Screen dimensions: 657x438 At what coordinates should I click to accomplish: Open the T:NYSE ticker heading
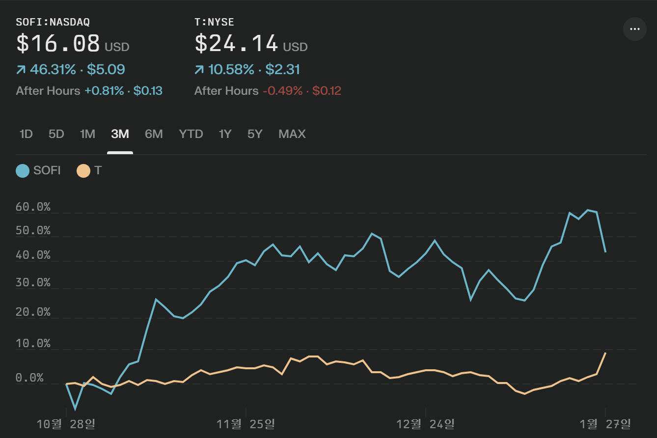click(x=214, y=22)
